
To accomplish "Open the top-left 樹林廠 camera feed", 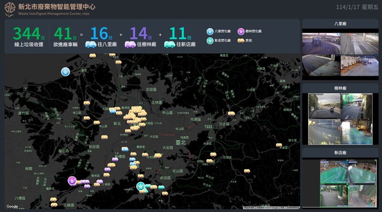I will point(324,106).
